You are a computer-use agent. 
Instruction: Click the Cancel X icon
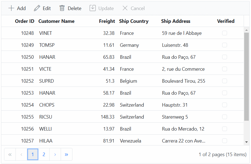(125, 8)
